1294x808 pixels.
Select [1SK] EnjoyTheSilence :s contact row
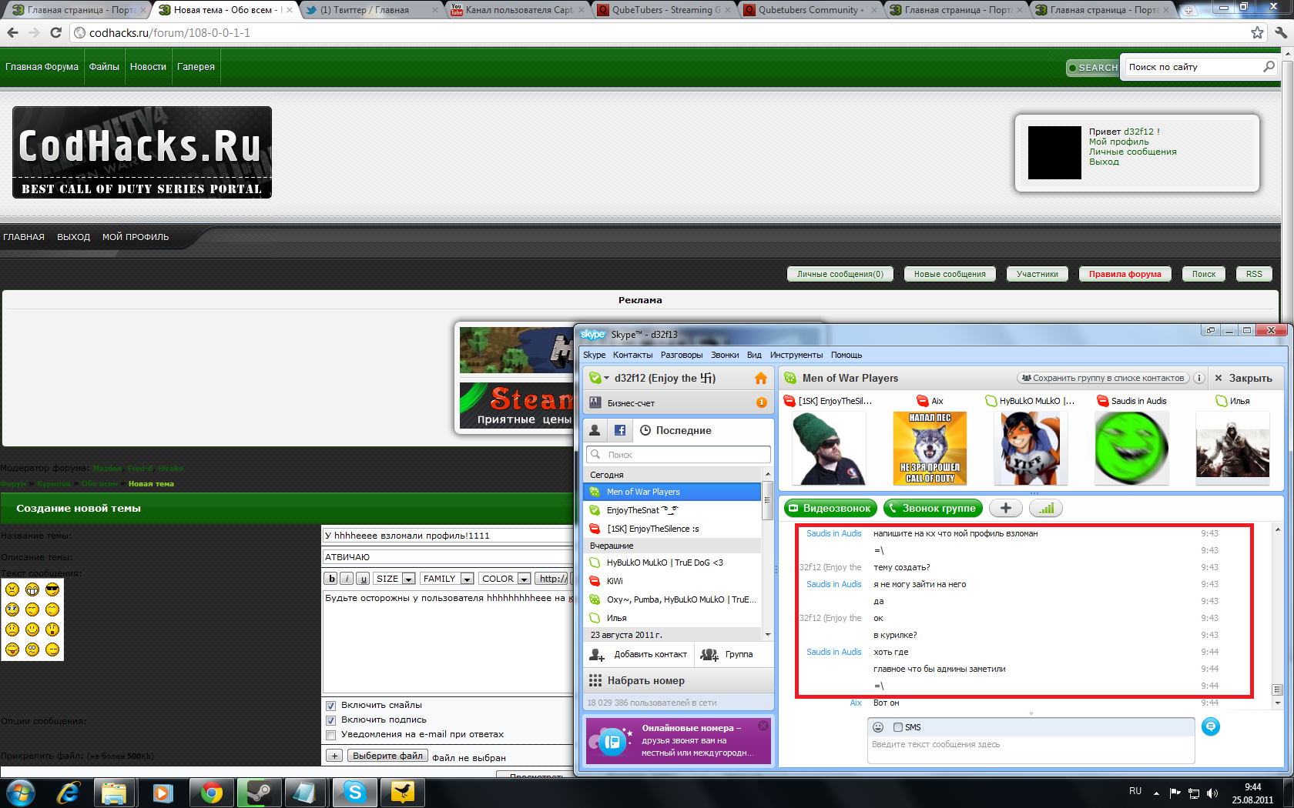coord(672,529)
